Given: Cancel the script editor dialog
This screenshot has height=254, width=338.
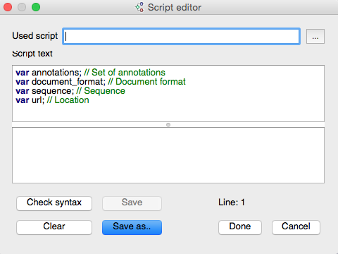Looking at the screenshot, I should 296,227.
